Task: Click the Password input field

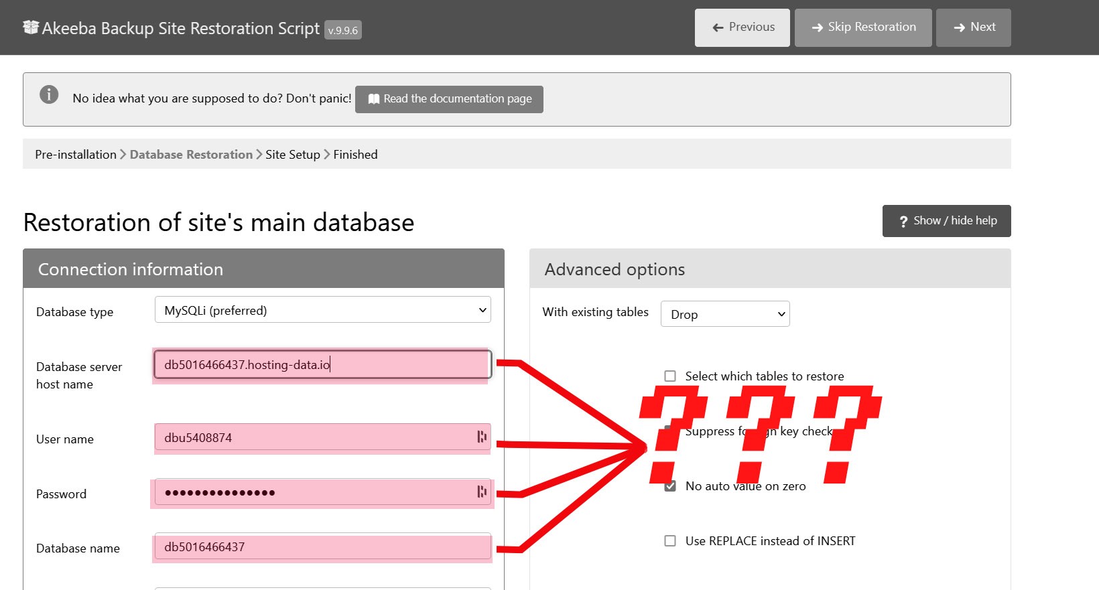Action: click(323, 492)
